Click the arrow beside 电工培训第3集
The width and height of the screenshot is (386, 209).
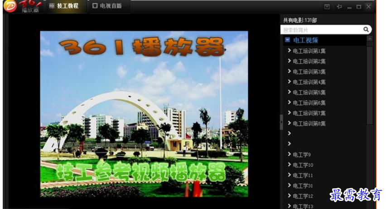pos(289,71)
